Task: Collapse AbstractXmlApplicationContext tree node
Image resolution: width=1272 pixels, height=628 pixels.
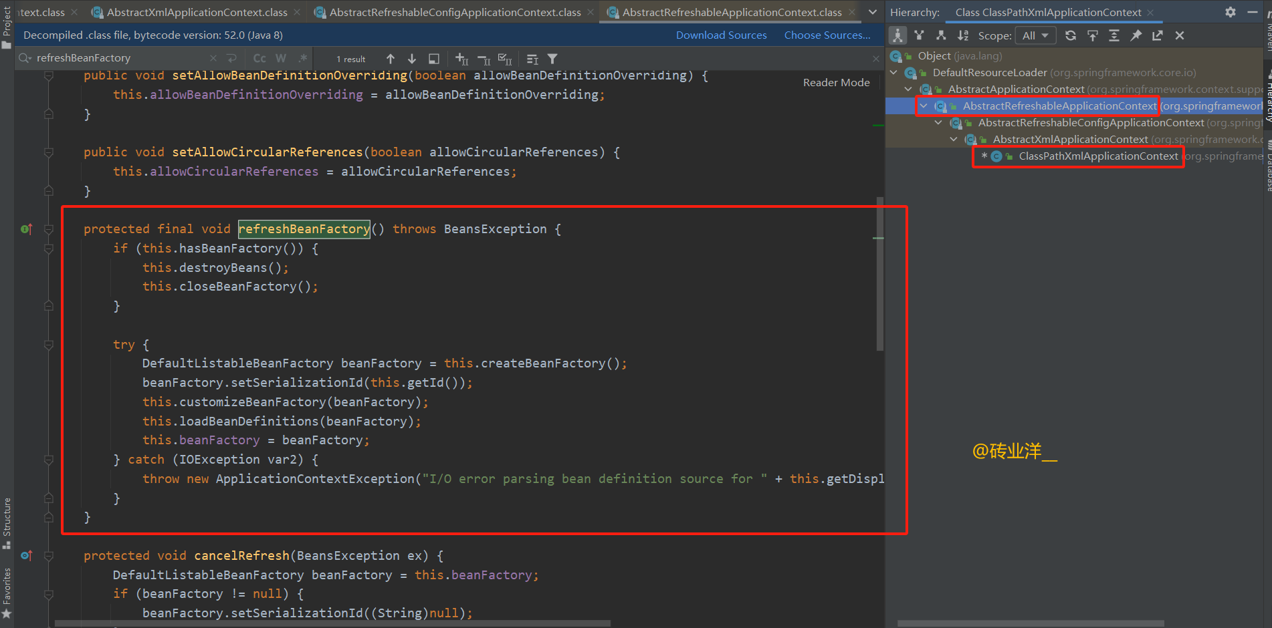Action: pos(954,139)
